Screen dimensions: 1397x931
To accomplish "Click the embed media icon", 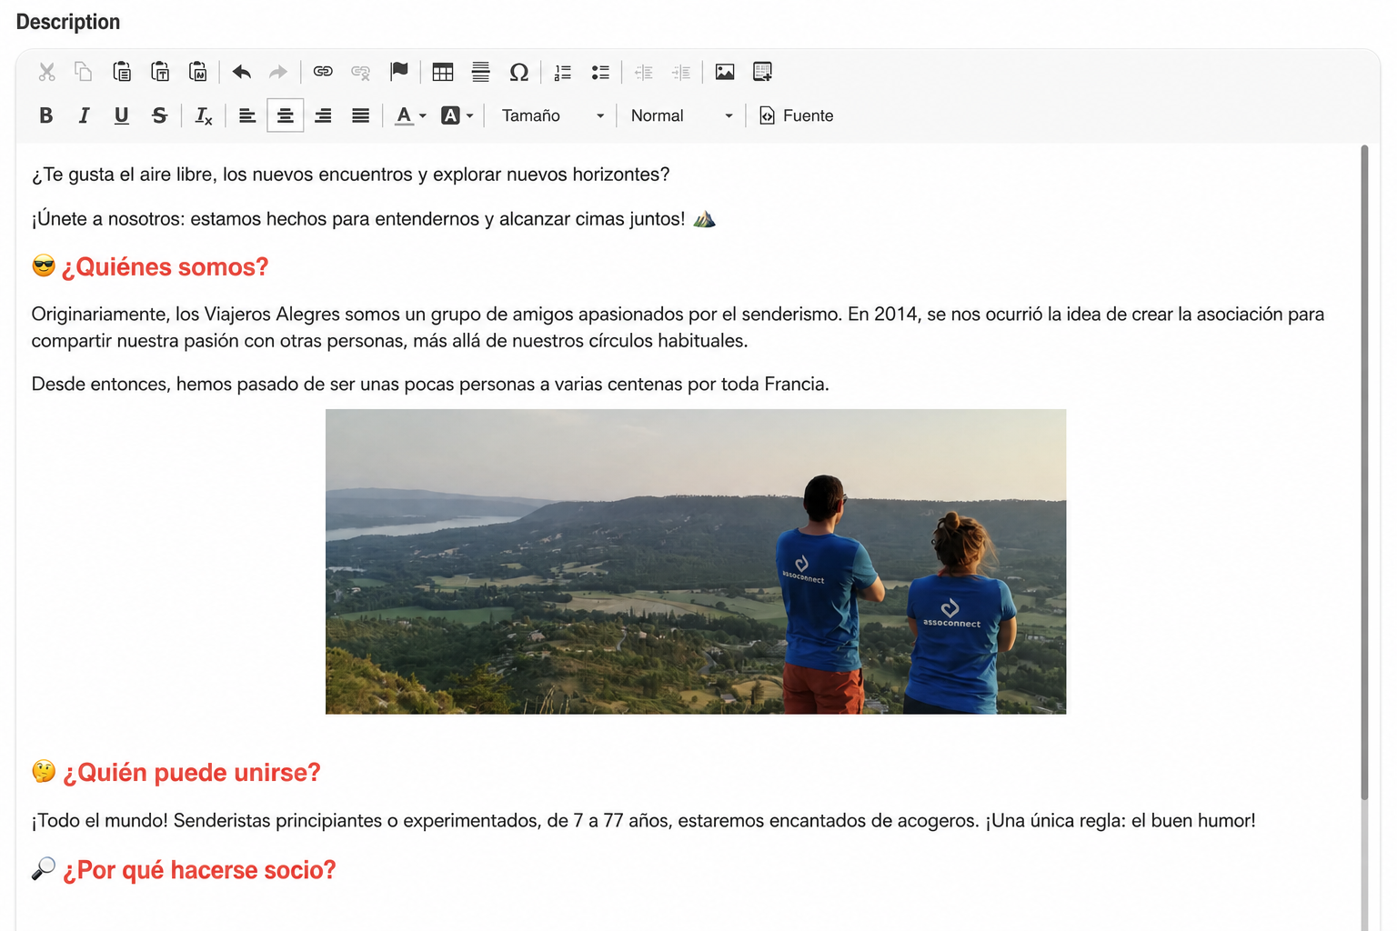I will [x=763, y=72].
